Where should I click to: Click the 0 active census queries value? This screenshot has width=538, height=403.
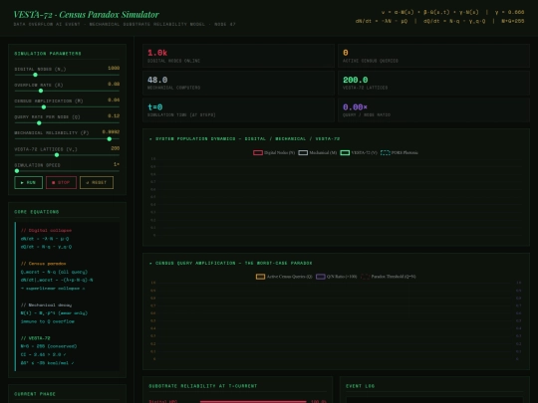pos(346,53)
